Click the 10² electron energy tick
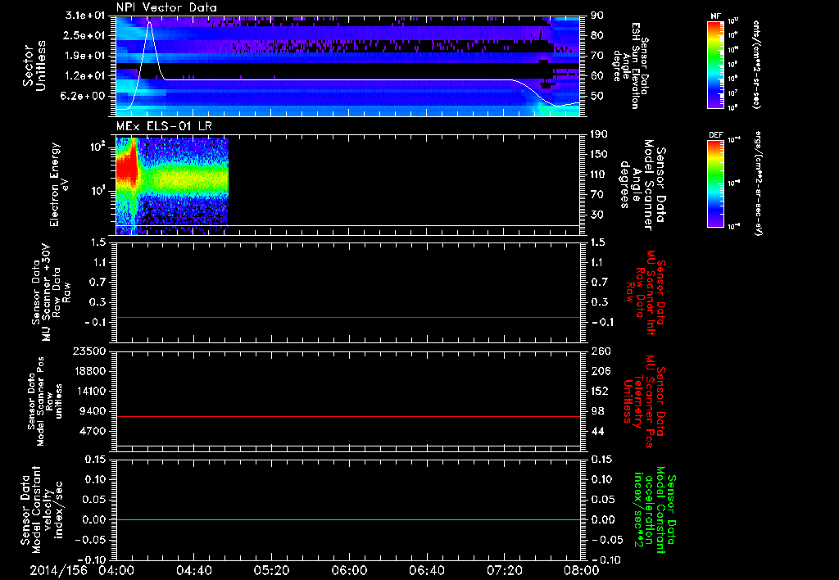Viewport: 839px width, 580px height. click(98, 147)
